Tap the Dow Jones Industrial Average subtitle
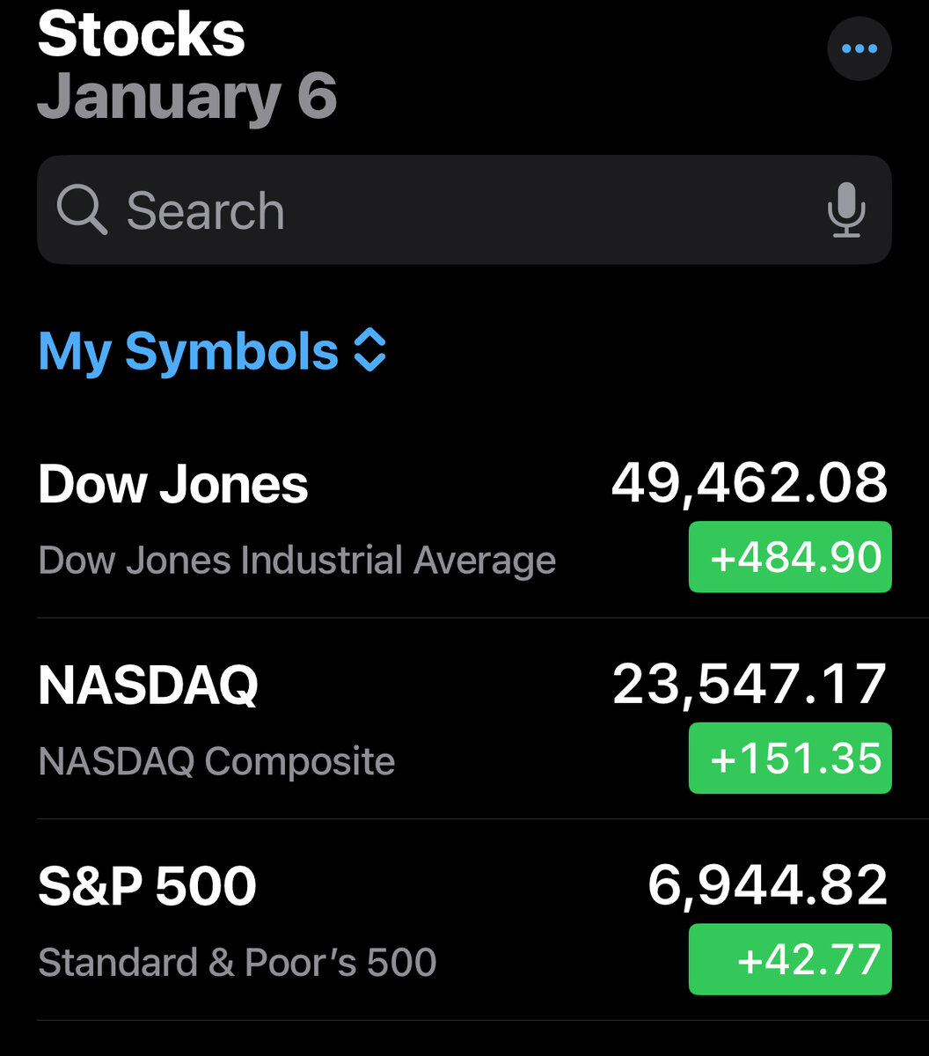 pyautogui.click(x=297, y=561)
